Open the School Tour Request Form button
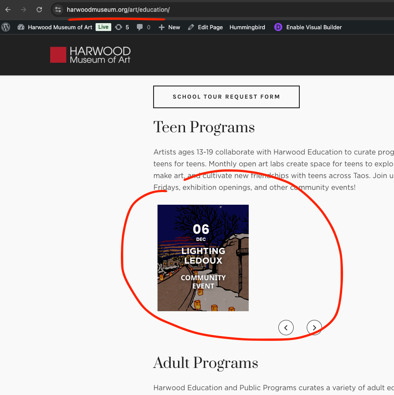The image size is (394, 395). point(226,97)
